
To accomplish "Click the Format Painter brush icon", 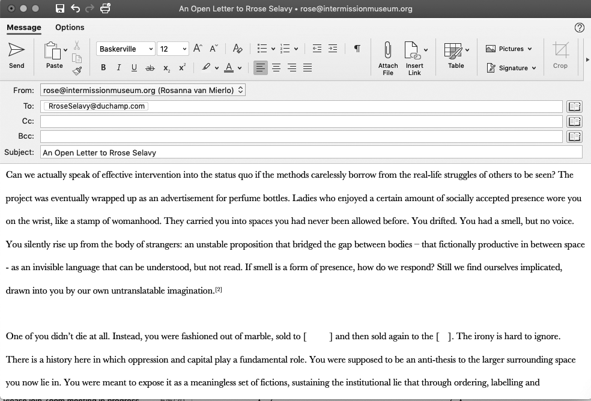I will point(77,71).
